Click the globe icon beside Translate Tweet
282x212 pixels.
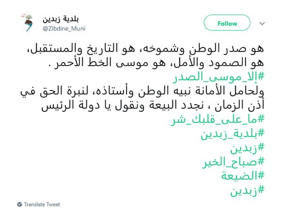point(20,204)
